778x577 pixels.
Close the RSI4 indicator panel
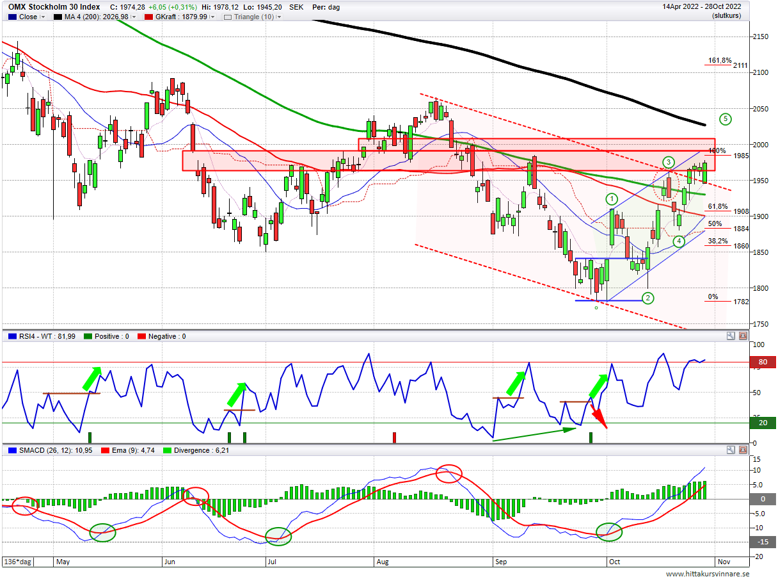743,336
